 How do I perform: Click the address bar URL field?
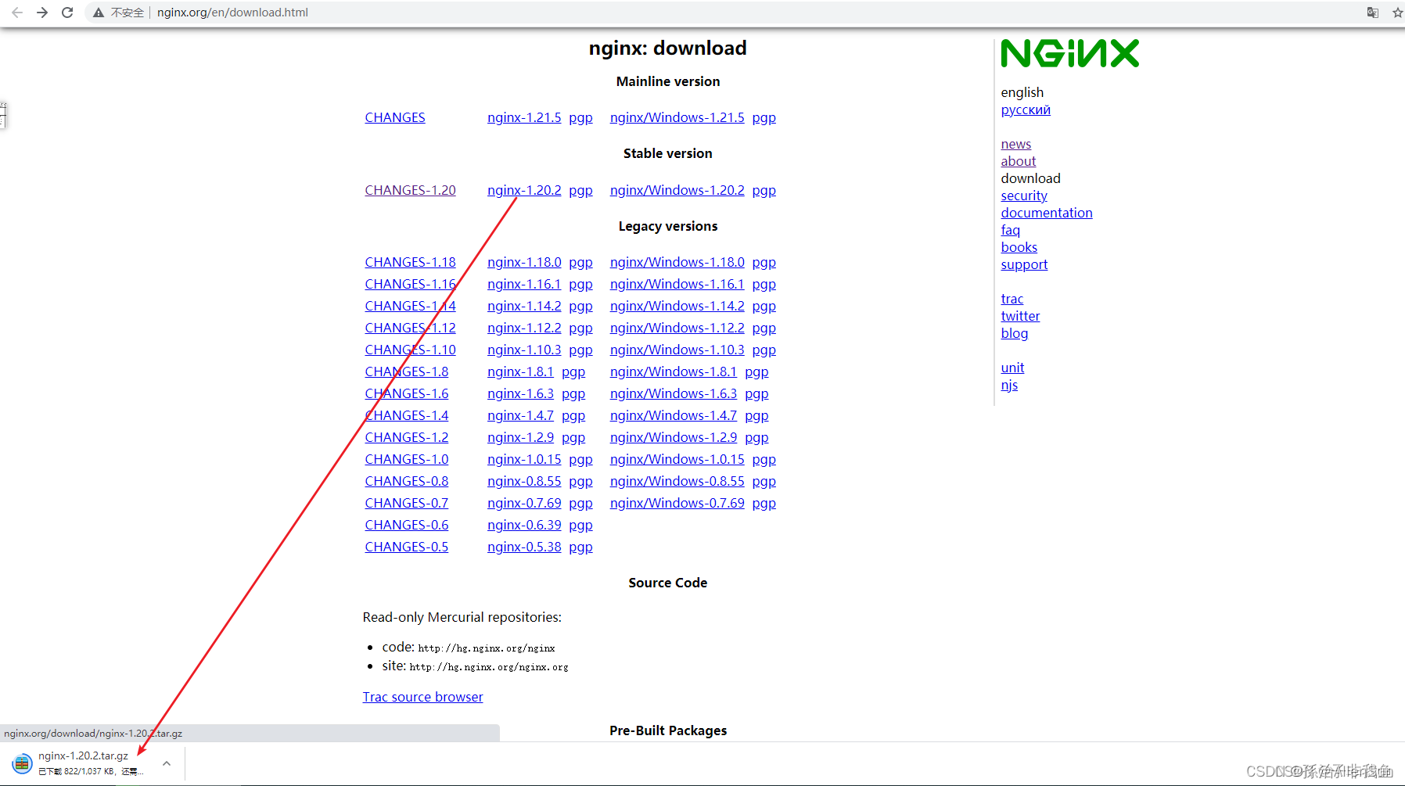(232, 13)
